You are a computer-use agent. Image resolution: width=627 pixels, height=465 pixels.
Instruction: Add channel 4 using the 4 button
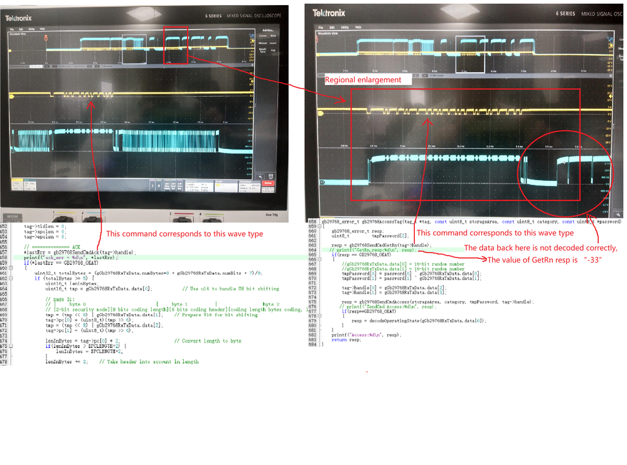pos(159,186)
